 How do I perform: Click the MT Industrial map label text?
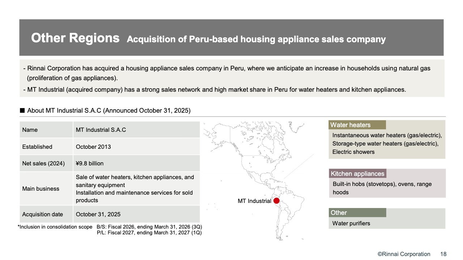254,201
